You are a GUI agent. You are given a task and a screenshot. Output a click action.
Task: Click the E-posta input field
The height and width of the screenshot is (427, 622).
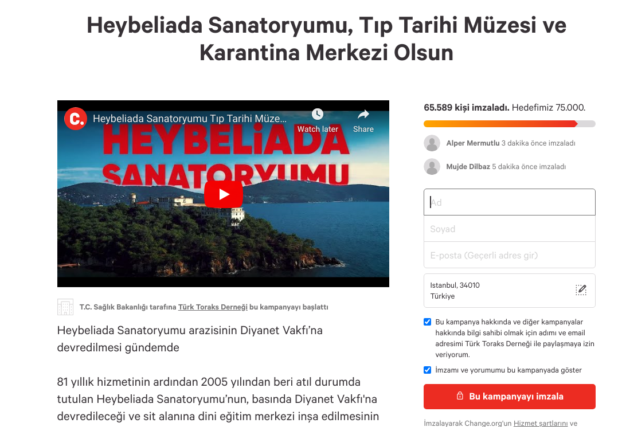point(509,255)
